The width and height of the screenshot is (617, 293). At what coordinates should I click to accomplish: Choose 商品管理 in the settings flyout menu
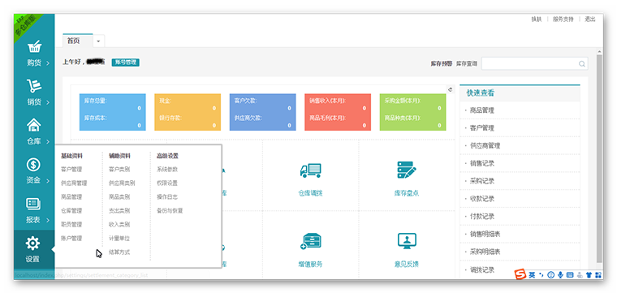pos(71,197)
